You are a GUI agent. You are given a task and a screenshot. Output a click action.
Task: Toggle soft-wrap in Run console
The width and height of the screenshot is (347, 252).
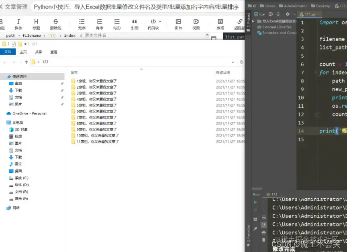pyautogui.click(x=263, y=218)
